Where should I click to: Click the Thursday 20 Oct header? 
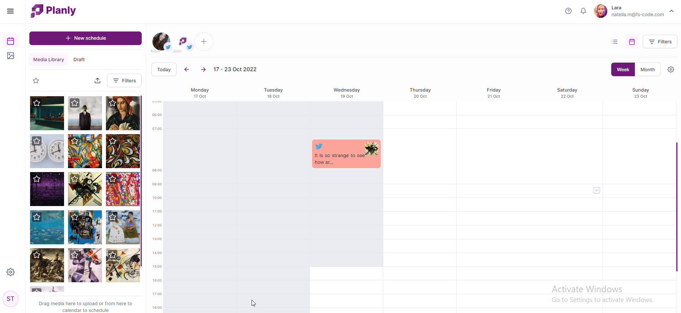coord(420,93)
